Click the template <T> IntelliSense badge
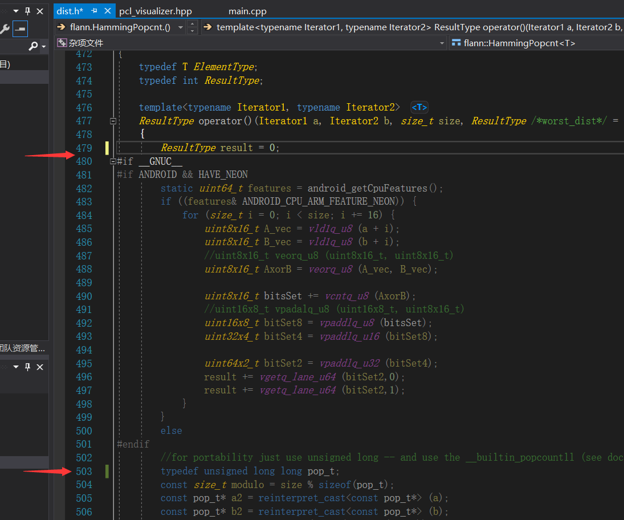 point(419,107)
